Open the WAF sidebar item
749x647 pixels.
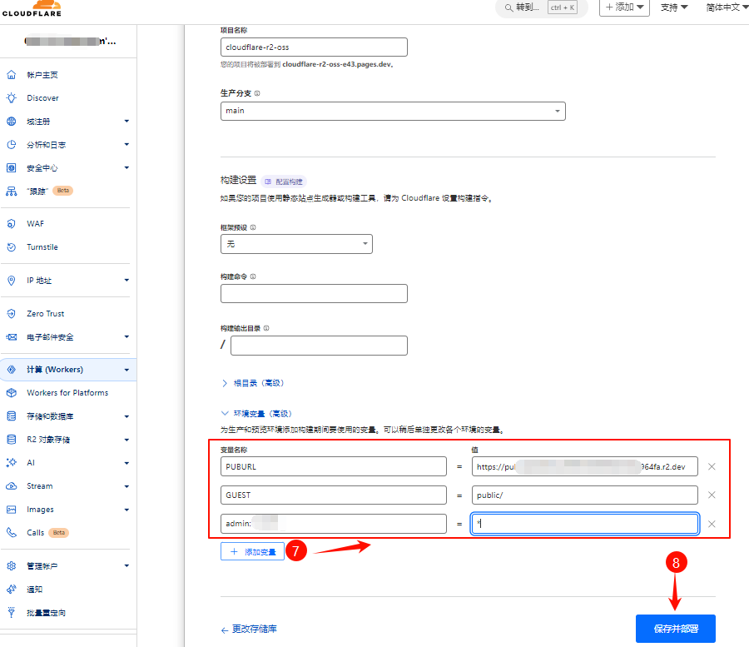tap(34, 224)
